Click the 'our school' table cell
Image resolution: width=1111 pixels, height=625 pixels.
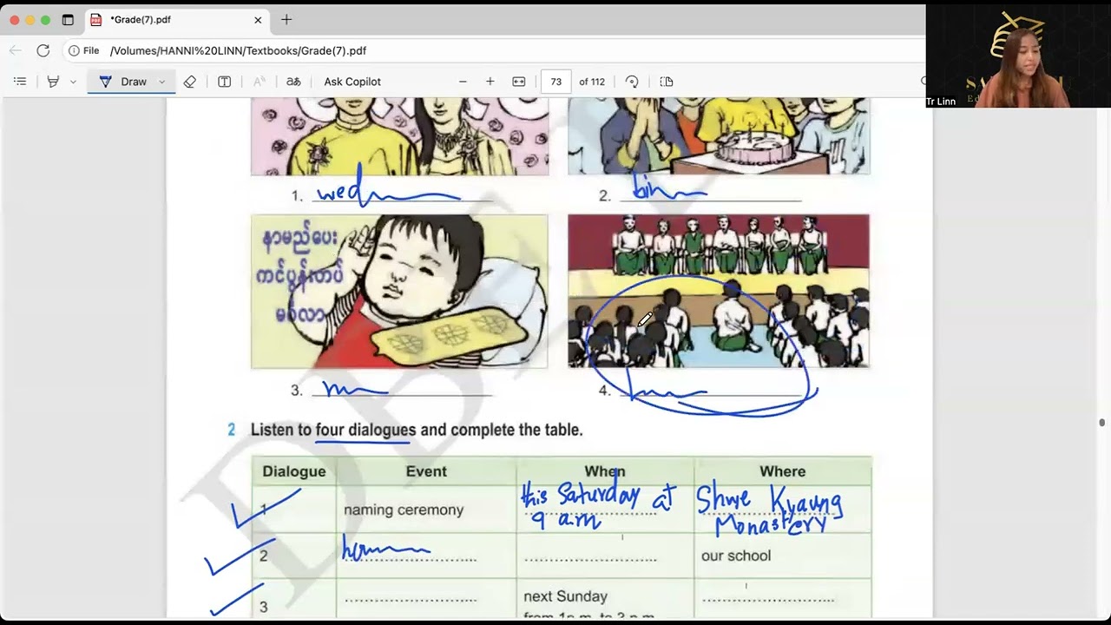pyautogui.click(x=783, y=556)
